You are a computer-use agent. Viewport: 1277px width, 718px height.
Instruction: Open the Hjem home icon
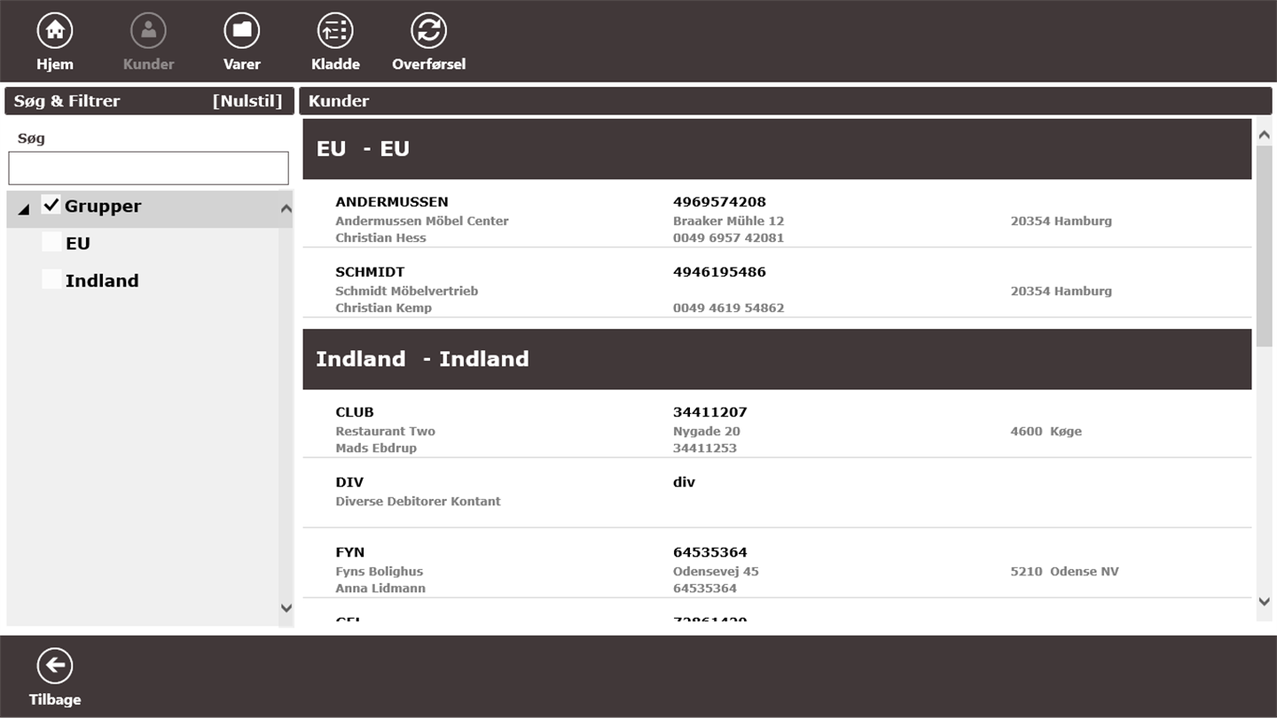click(x=55, y=31)
